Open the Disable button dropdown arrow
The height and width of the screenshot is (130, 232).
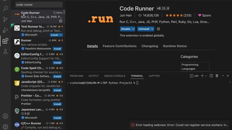133,29
